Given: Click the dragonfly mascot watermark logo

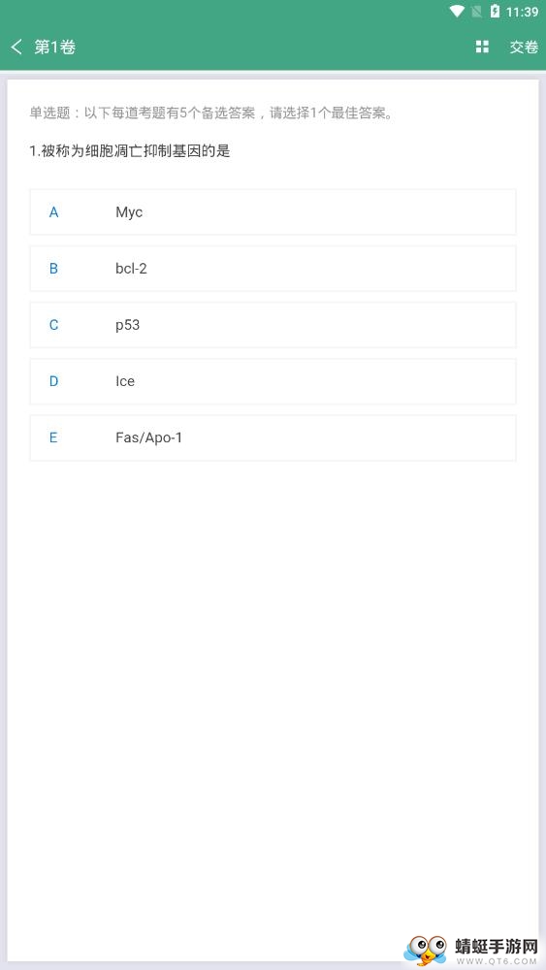Looking at the screenshot, I should 426,949.
